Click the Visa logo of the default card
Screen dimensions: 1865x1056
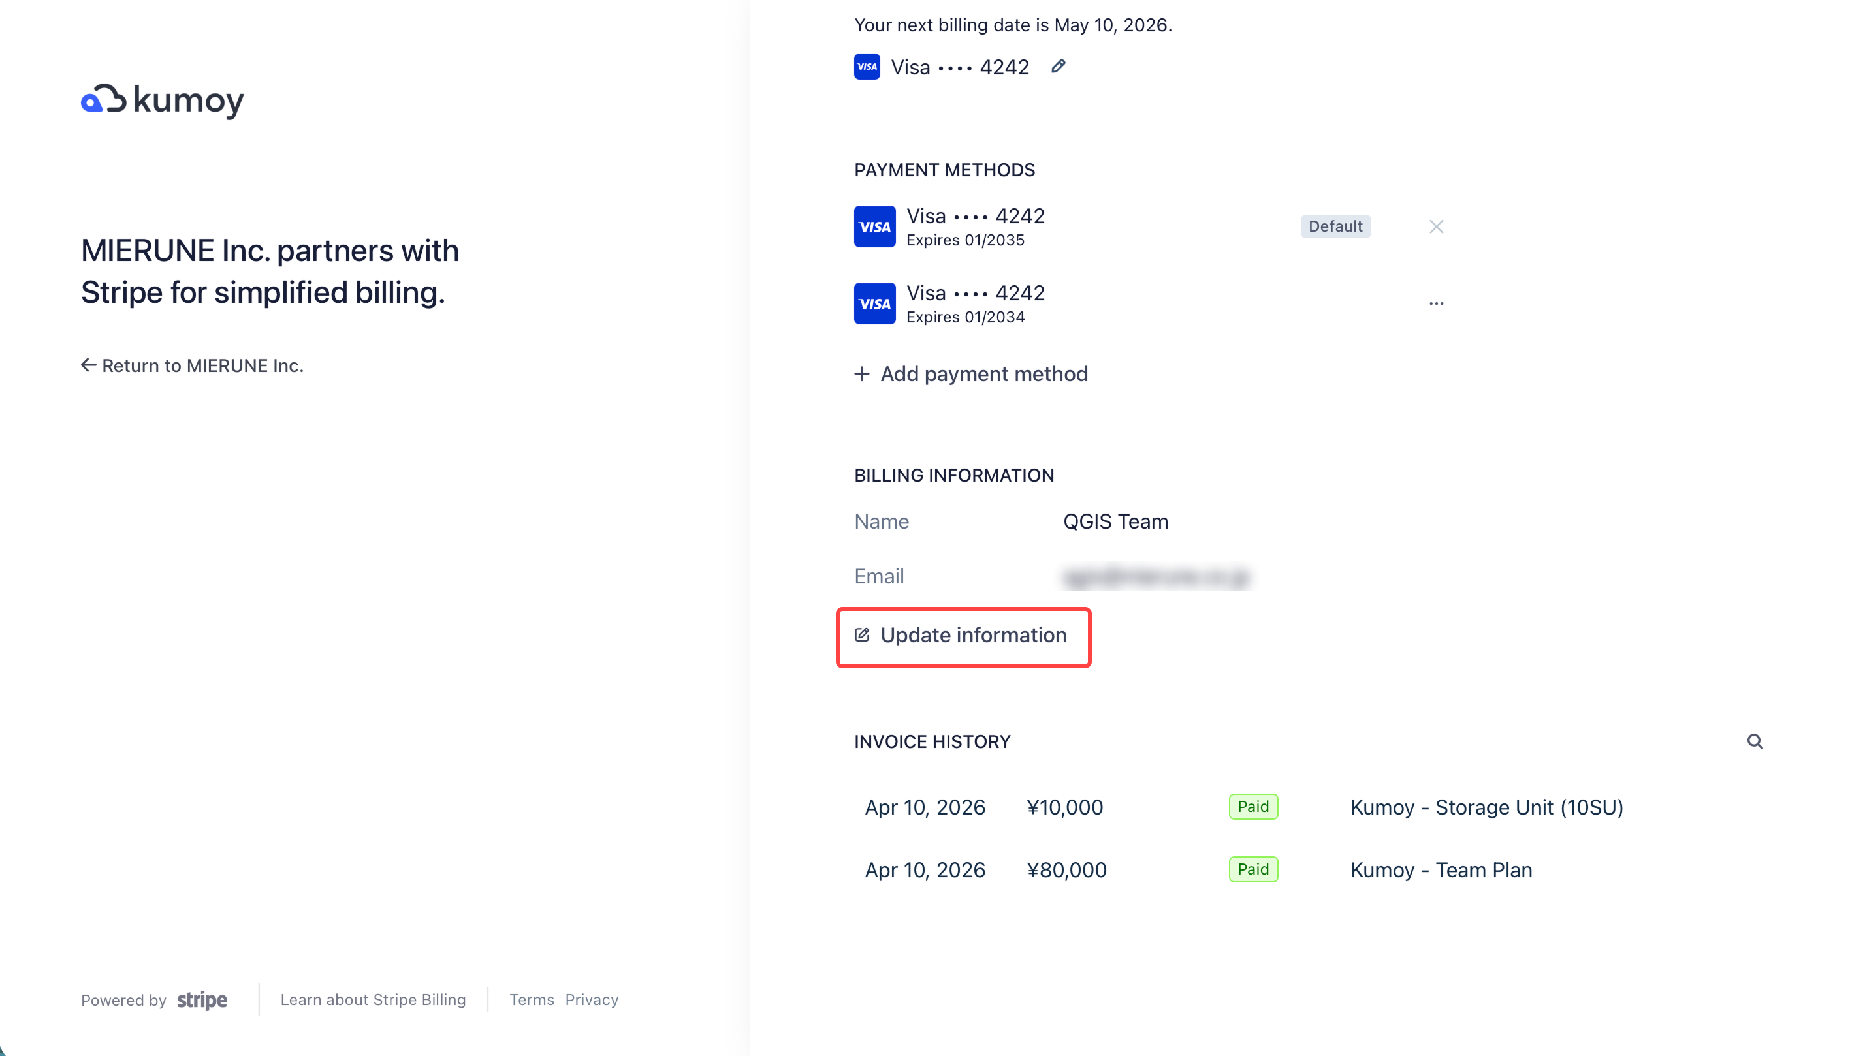coord(874,227)
